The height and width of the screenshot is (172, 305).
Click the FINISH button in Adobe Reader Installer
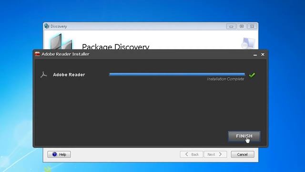pos(244,136)
